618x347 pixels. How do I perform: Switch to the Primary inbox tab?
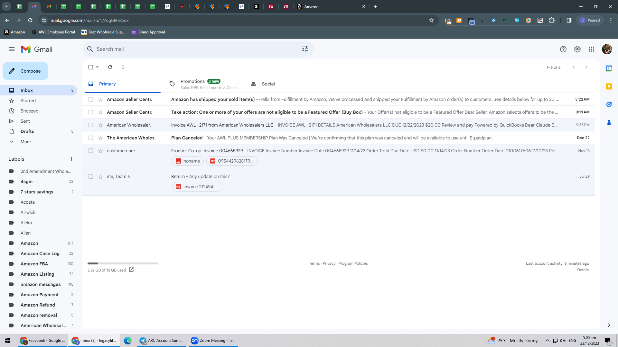tap(123, 84)
